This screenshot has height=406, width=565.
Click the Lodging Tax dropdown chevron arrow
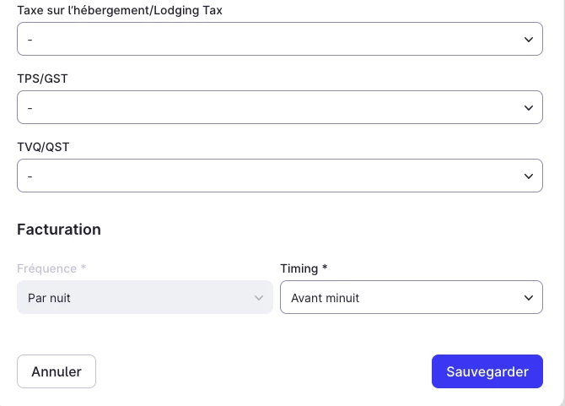(529, 39)
